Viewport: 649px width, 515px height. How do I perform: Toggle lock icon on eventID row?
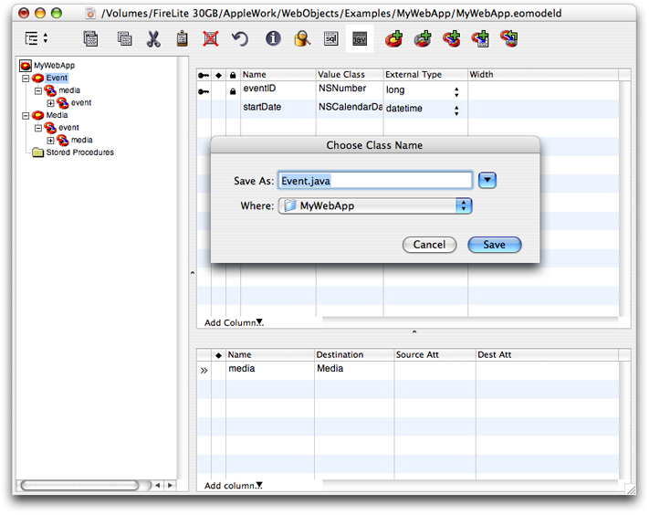[x=233, y=91]
